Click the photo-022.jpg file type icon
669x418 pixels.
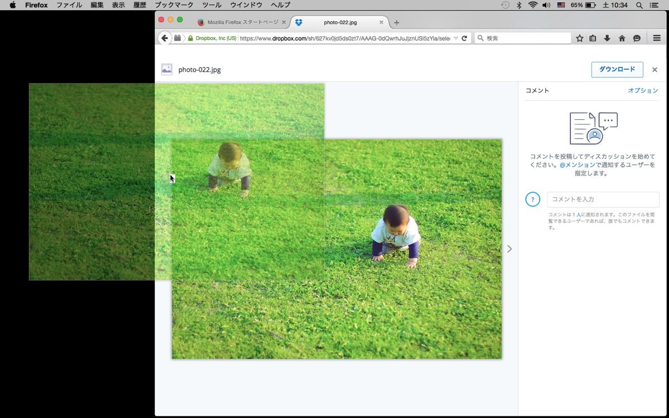coord(167,69)
